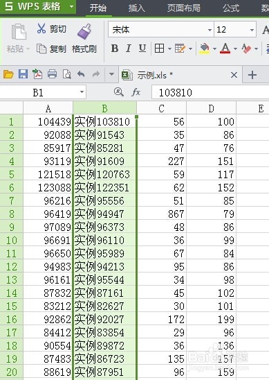Screen dimensions: 269x380
Task: Select column B header
Action: point(104,108)
